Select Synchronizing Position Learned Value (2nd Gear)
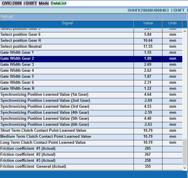This screenshot has height=178, width=188. click(91, 101)
